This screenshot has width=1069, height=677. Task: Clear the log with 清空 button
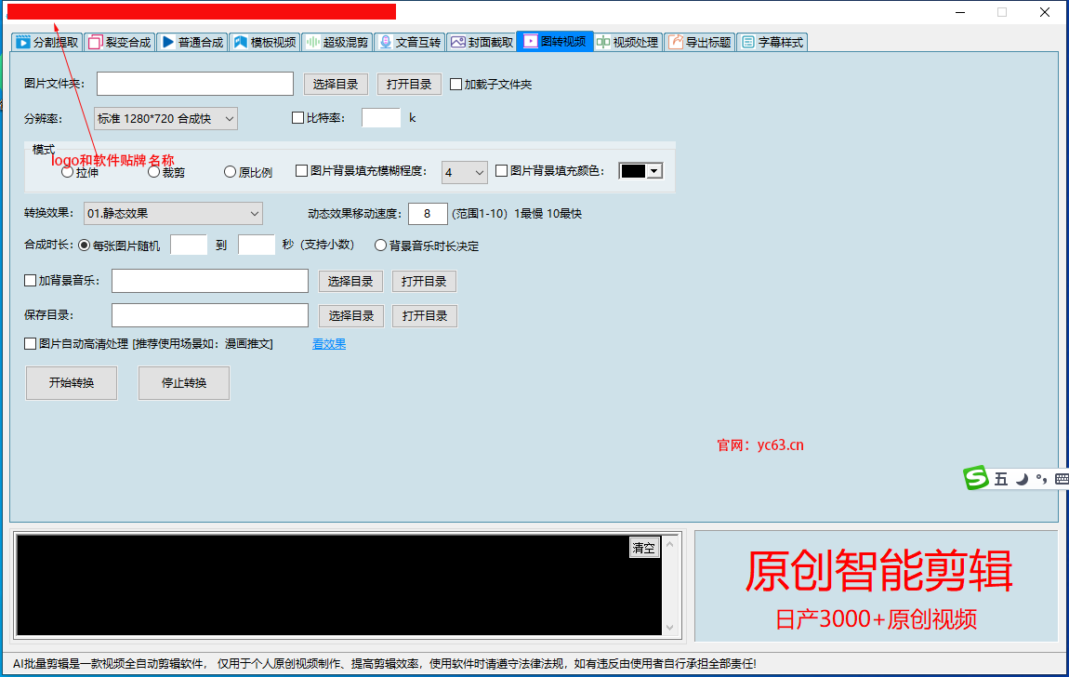click(x=643, y=548)
